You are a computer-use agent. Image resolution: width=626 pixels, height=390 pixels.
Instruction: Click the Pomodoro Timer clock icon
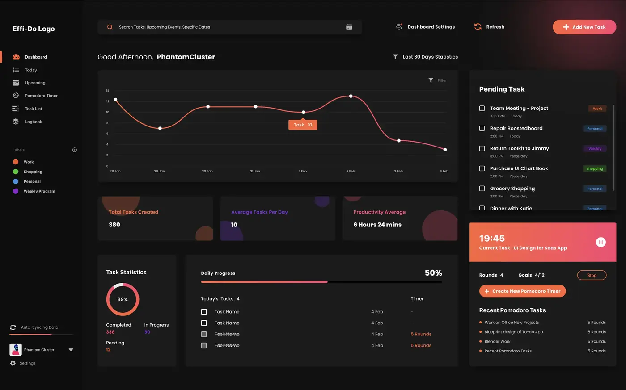tap(16, 96)
